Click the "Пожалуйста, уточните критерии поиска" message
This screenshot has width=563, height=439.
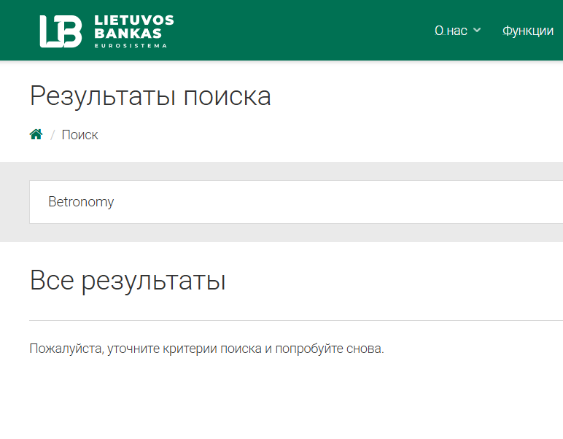pyautogui.click(x=206, y=349)
